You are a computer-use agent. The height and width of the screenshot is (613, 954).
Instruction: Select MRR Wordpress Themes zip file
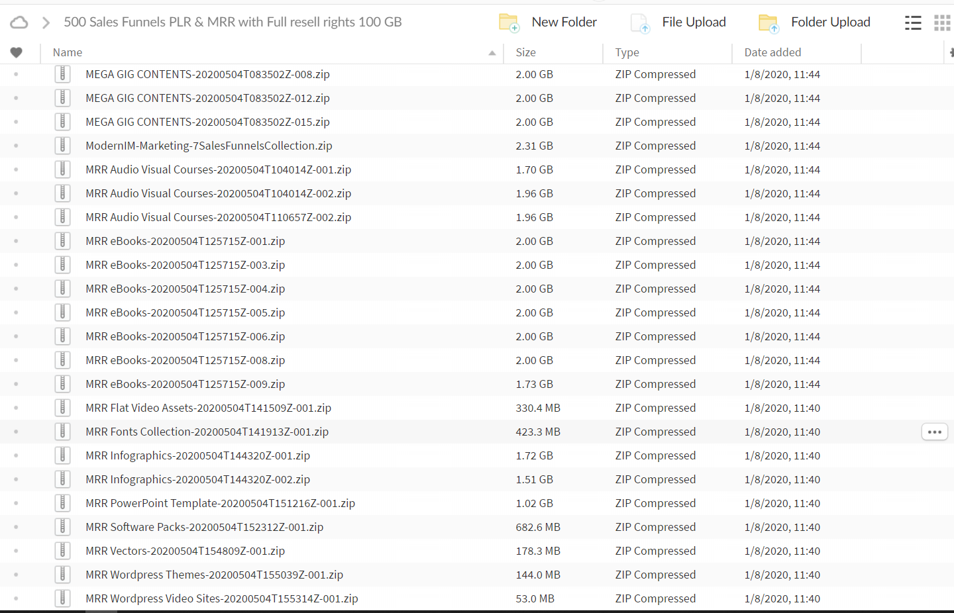click(214, 575)
